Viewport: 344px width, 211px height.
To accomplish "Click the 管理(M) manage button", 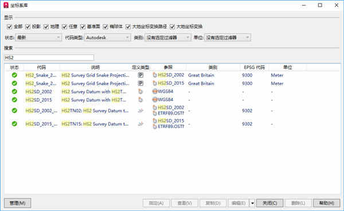I will coord(18,203).
